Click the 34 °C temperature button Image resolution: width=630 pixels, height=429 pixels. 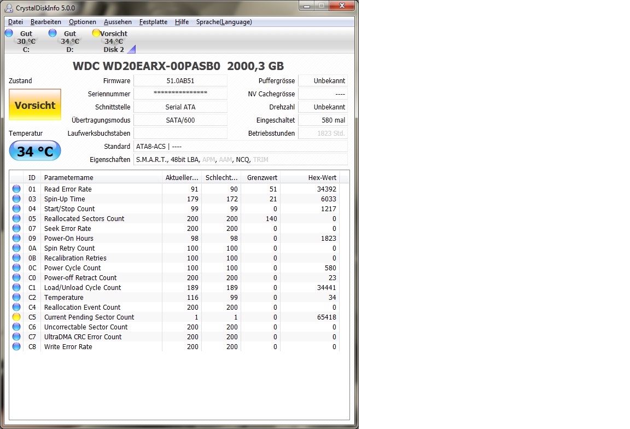35,151
